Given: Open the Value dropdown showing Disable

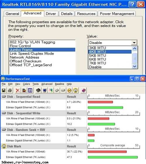Looking at the screenshot, I should pyautogui.click(x=113, y=43).
